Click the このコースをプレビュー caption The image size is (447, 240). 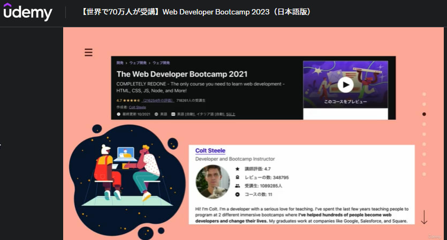(345, 102)
